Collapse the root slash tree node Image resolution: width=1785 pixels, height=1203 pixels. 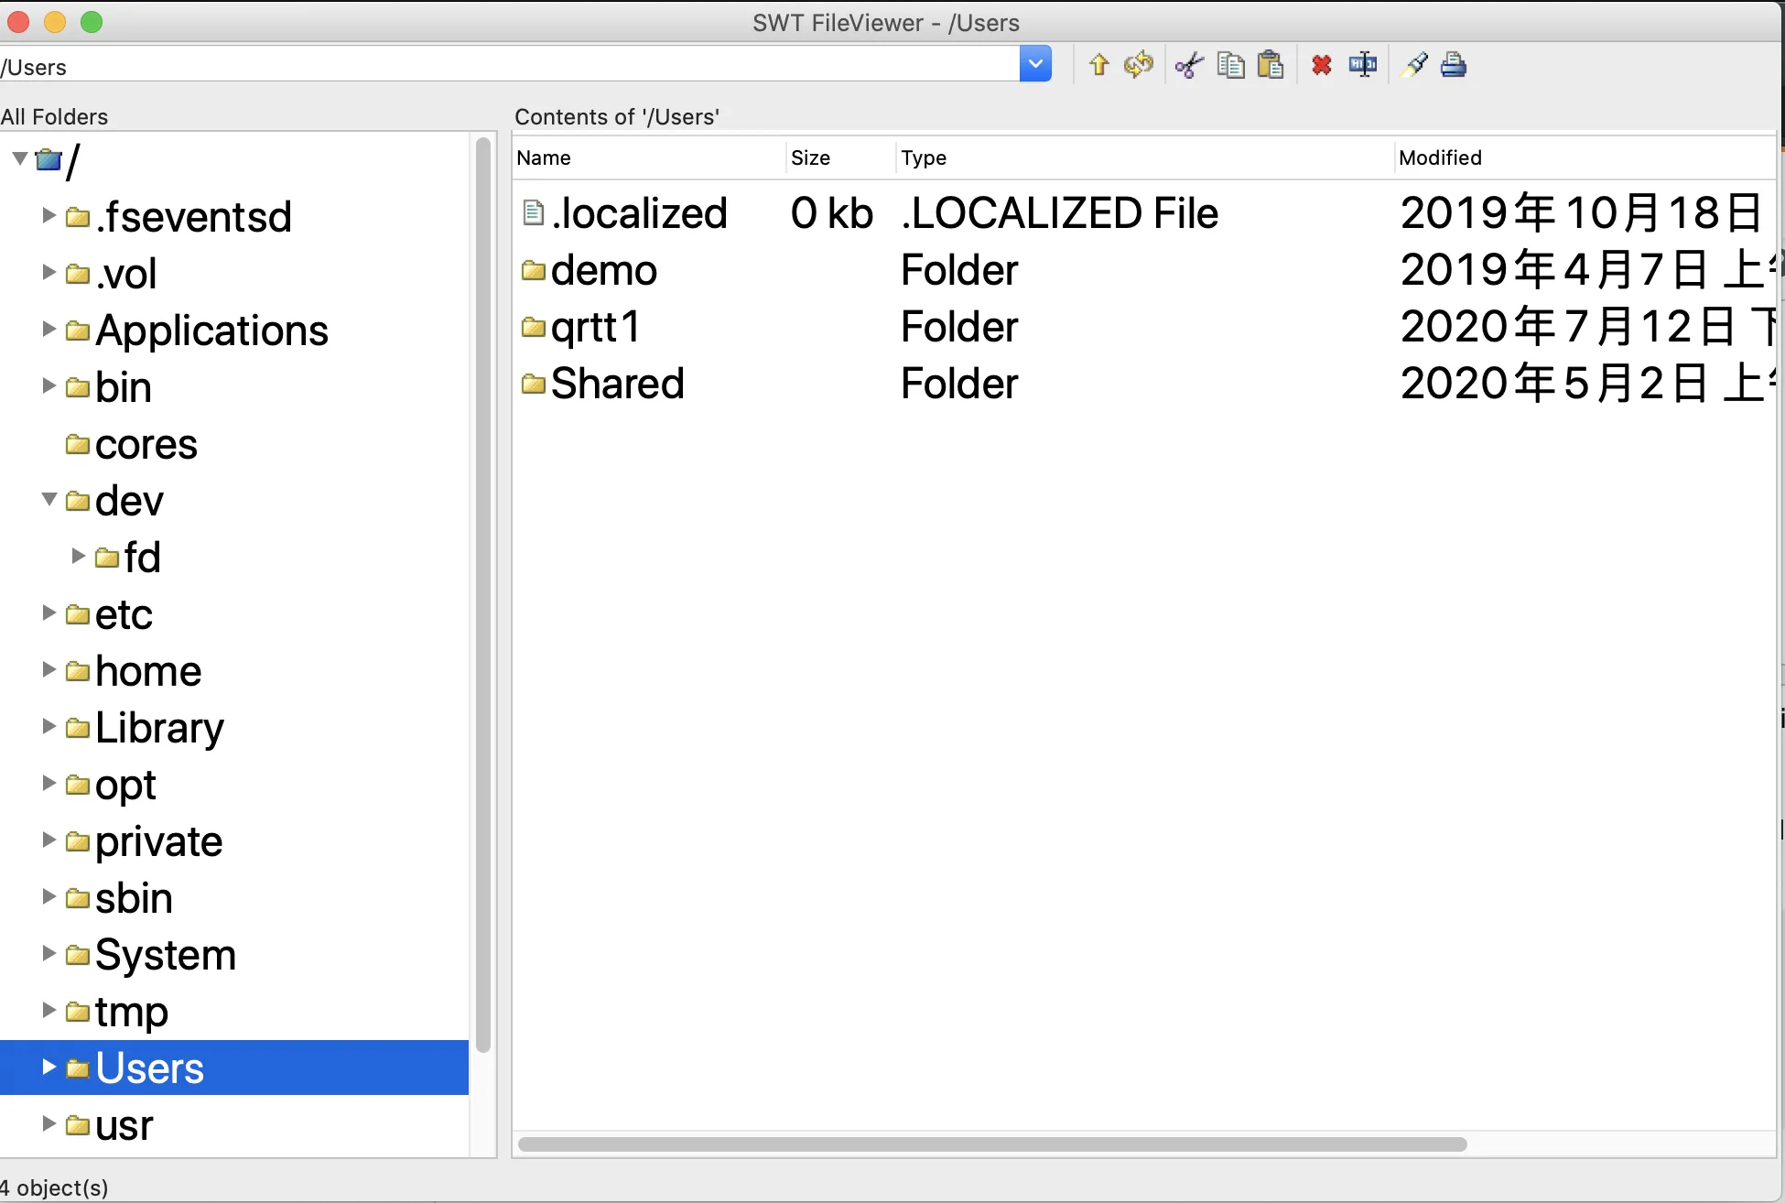(x=20, y=159)
